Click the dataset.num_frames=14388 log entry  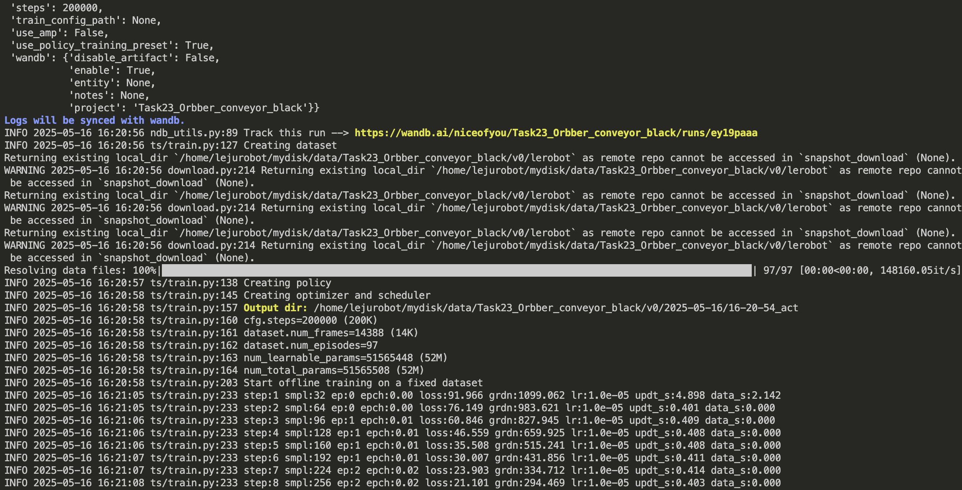point(330,333)
